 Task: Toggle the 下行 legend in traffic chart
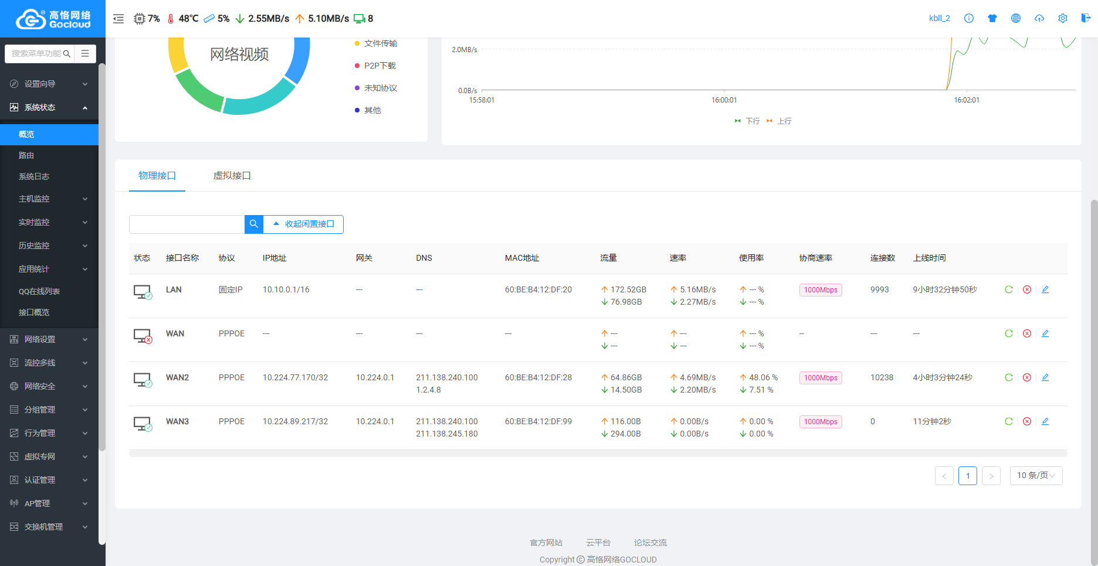pos(747,121)
